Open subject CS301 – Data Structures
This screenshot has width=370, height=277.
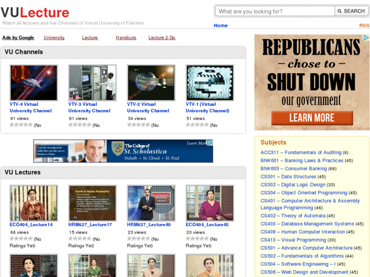(288, 176)
